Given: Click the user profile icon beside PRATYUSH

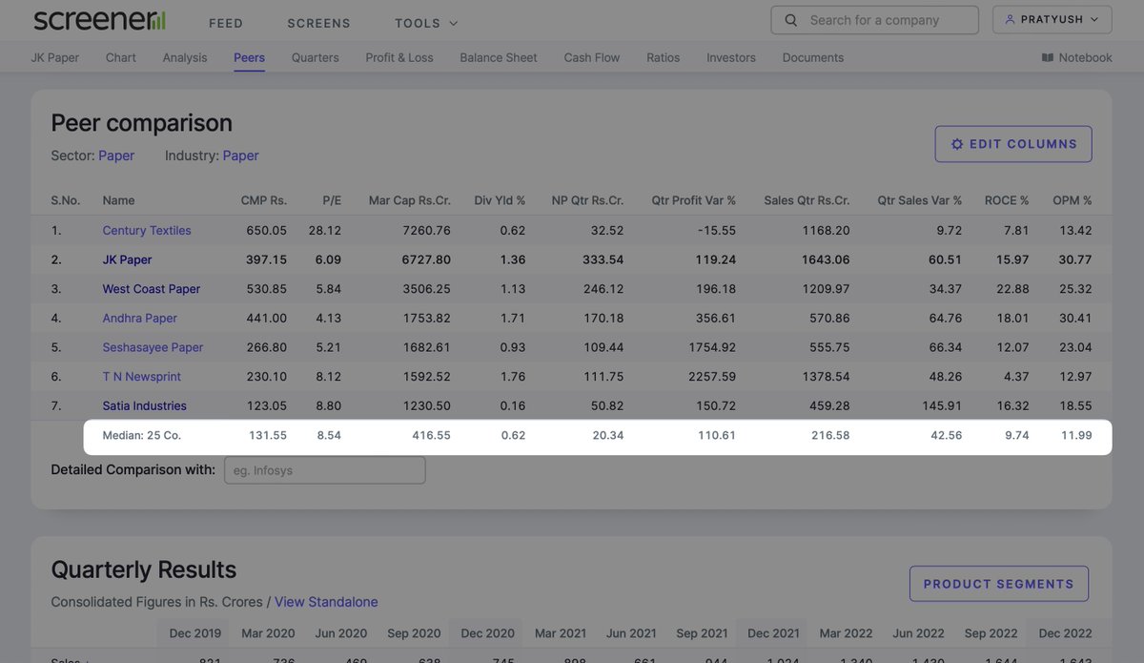Looking at the screenshot, I should (1011, 19).
